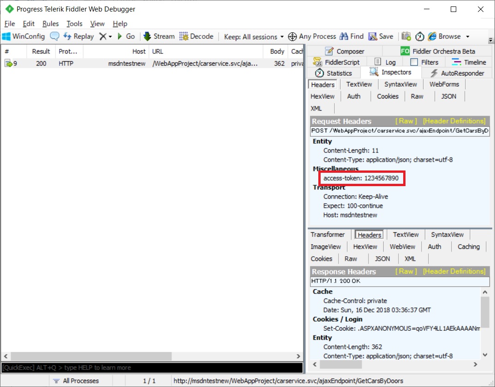Select session 9 row icon
The width and height of the screenshot is (495, 387).
coord(8,63)
